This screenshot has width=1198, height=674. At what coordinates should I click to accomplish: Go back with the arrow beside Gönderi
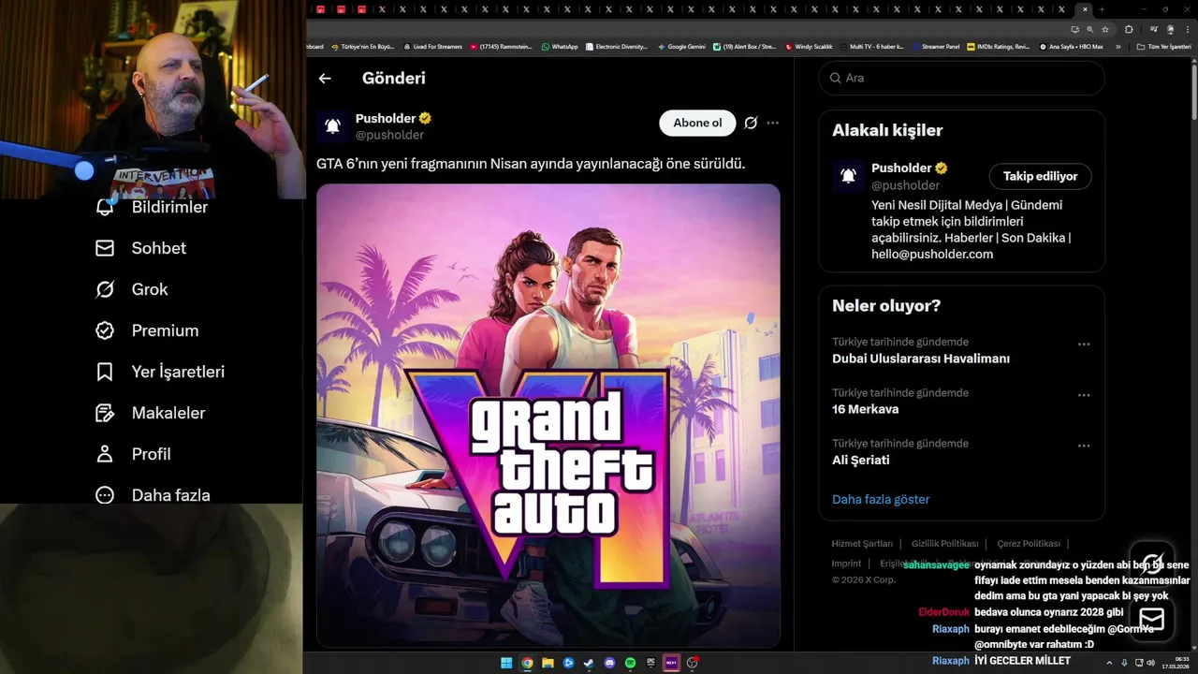pyautogui.click(x=325, y=79)
